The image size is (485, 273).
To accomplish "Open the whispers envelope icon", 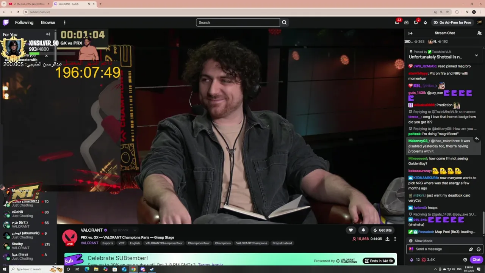I will coord(406,22).
